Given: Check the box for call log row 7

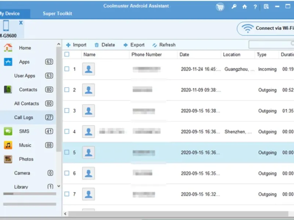Looking at the screenshot, I should [x=67, y=194].
